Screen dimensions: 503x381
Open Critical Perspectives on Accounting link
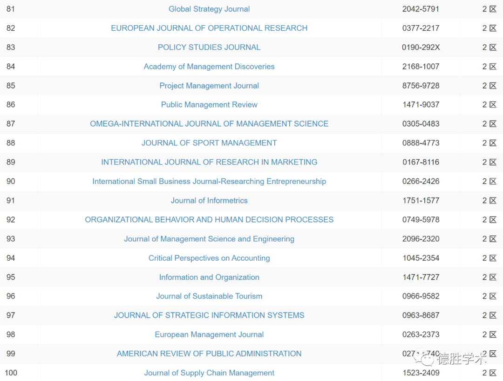[x=209, y=258]
